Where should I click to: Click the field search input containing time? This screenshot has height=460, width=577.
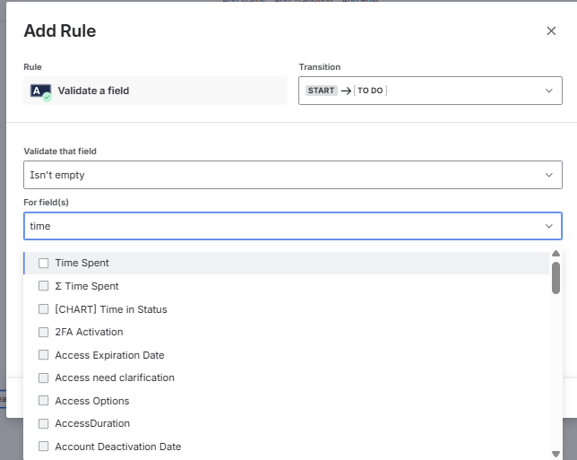click(x=269, y=227)
